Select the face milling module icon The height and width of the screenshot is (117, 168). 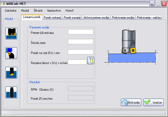pos(11,34)
